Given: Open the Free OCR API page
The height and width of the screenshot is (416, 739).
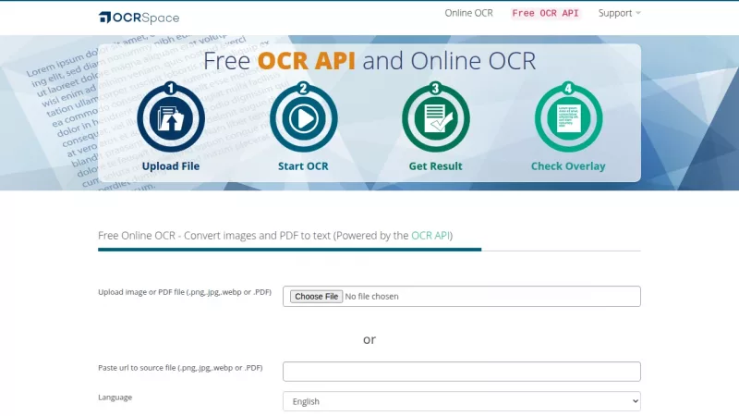Looking at the screenshot, I should [545, 13].
